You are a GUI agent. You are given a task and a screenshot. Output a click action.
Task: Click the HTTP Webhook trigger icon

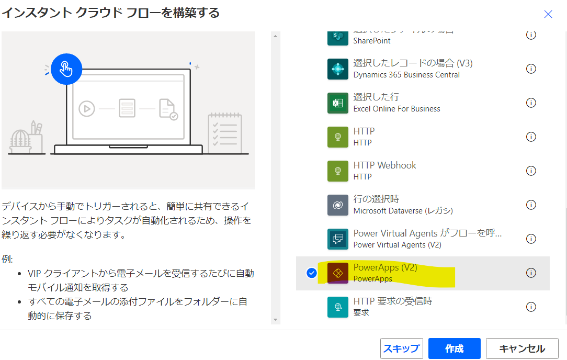point(338,171)
